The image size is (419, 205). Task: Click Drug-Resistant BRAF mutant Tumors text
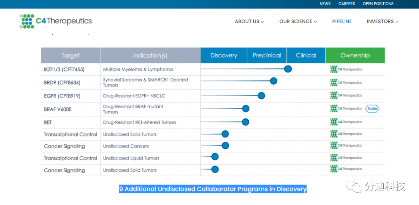(x=133, y=109)
